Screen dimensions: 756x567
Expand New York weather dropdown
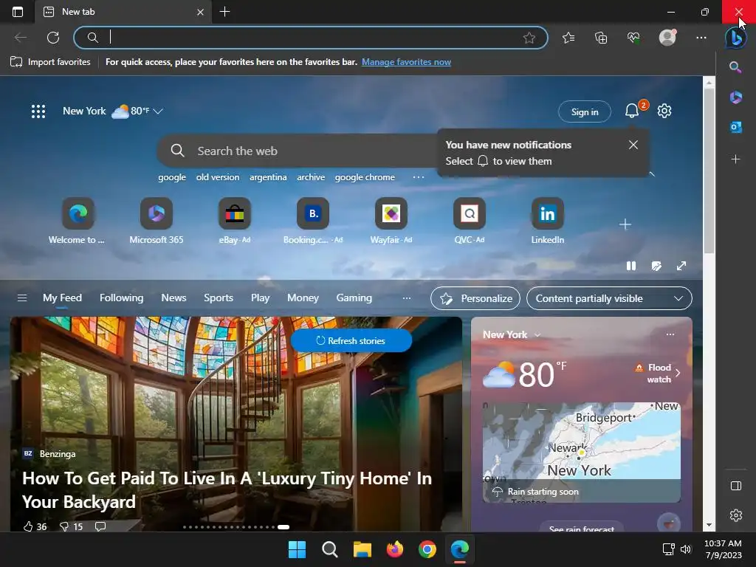pos(158,111)
